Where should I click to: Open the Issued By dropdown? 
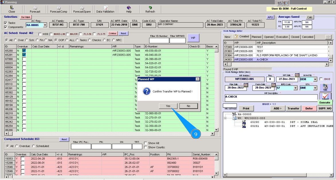(x=315, y=79)
